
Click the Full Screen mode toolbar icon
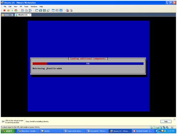point(44,10)
